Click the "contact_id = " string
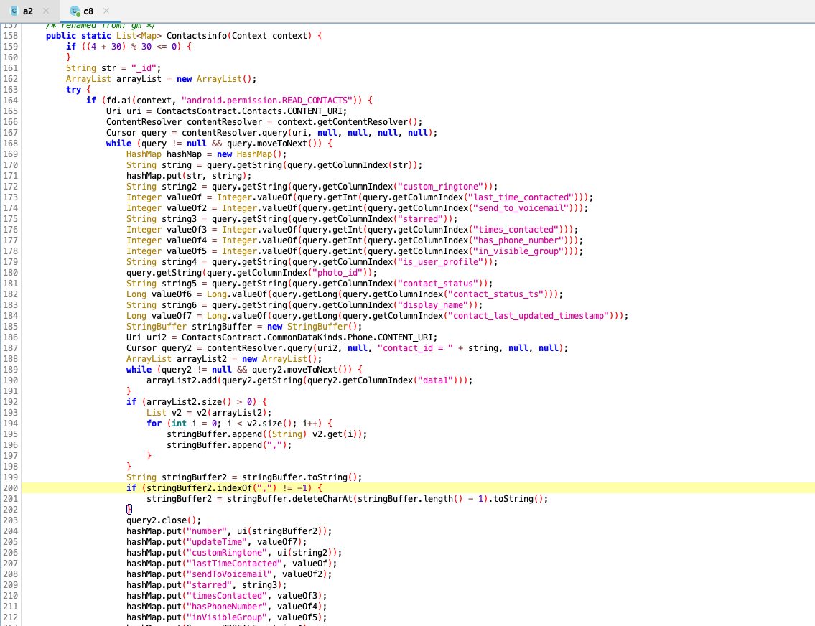Image resolution: width=815 pixels, height=626 pixels. tap(415, 348)
